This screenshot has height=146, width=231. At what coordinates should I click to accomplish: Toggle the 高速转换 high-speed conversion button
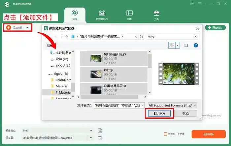215,28
